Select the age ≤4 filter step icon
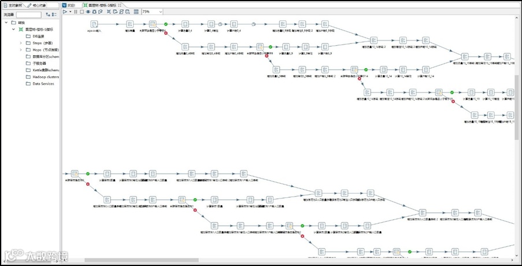Screen dimensions: 522x266 click(x=153, y=24)
